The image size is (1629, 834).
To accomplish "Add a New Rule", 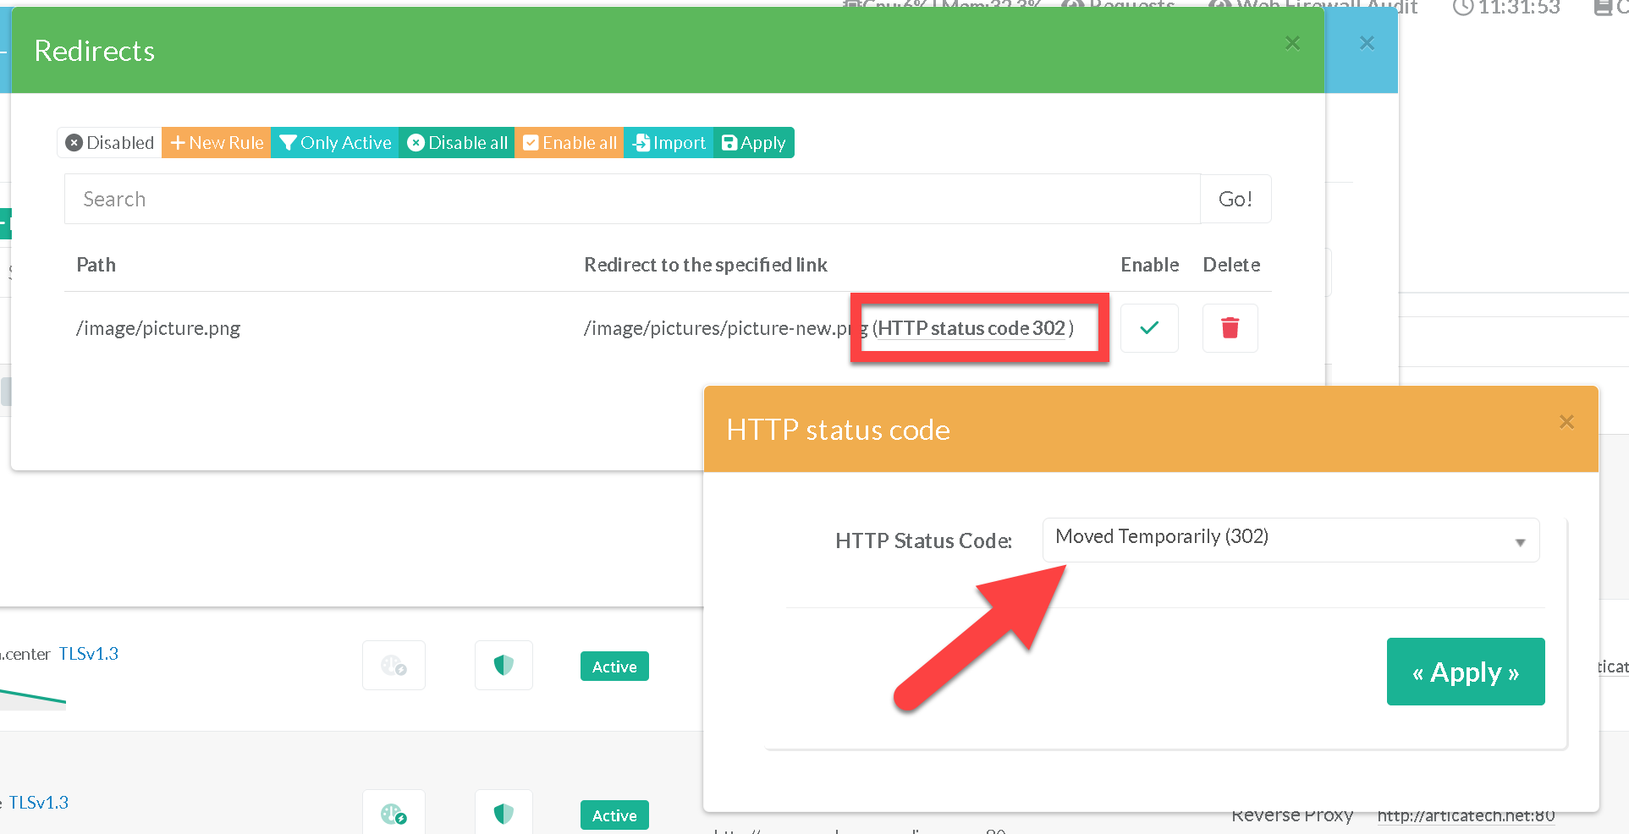I will pos(217,143).
